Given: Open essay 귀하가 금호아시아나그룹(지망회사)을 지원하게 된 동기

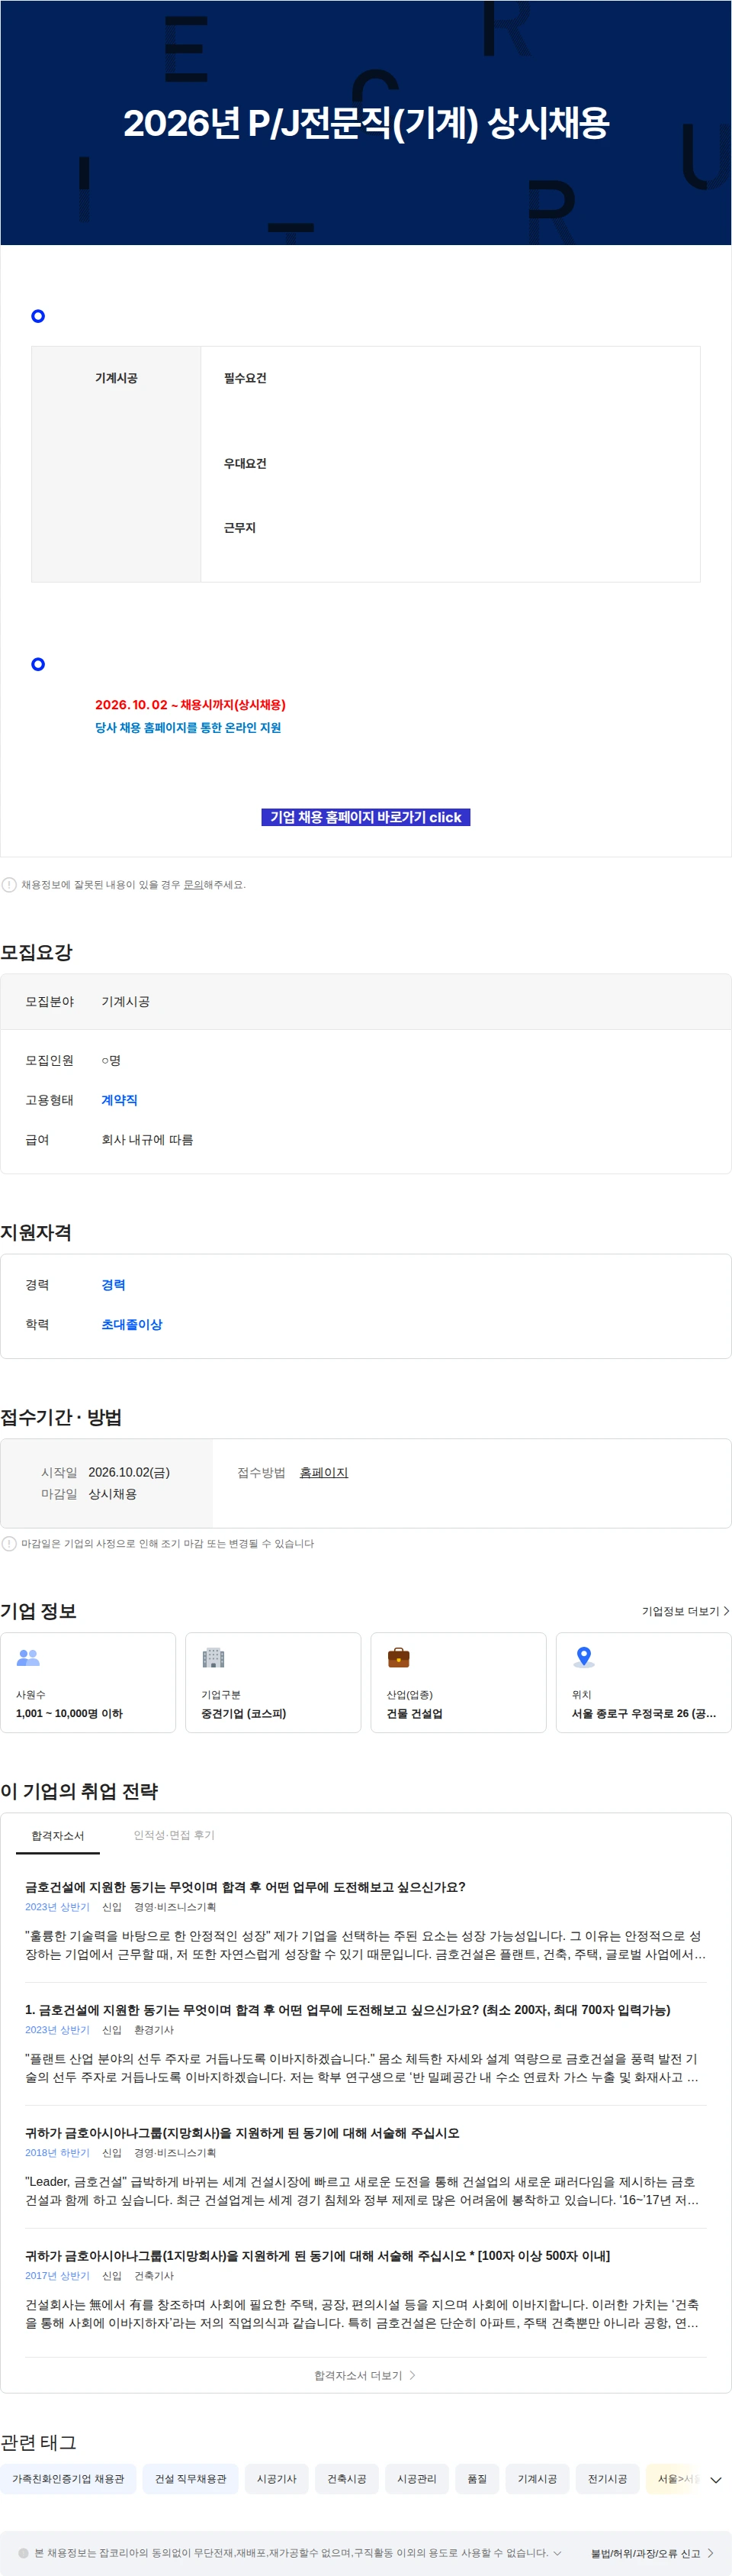Looking at the screenshot, I should pos(242,2133).
